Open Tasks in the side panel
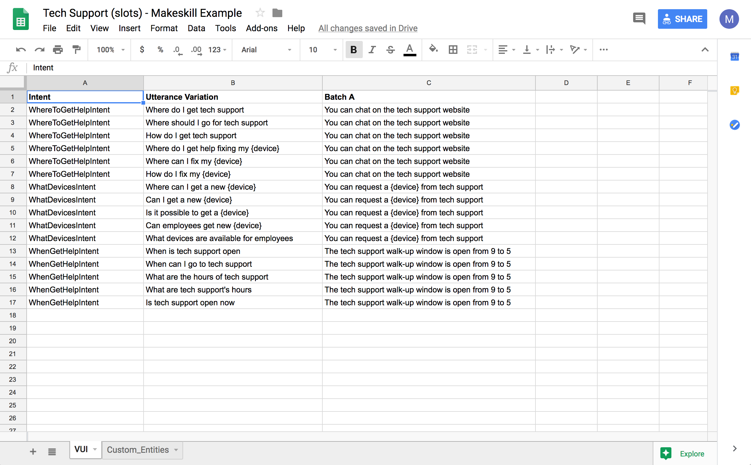Image resolution: width=751 pixels, height=465 pixels. [735, 125]
